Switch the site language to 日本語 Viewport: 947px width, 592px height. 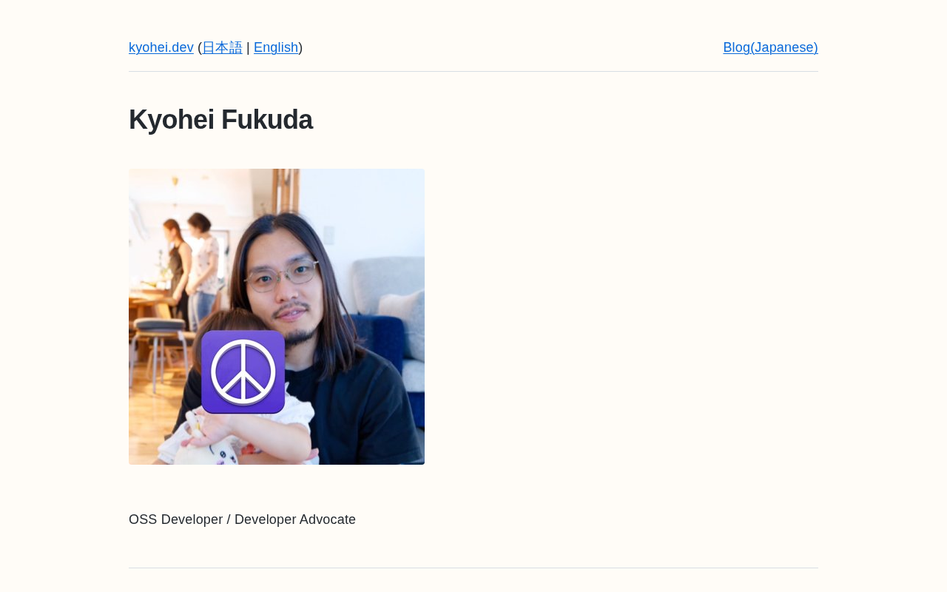coord(222,47)
